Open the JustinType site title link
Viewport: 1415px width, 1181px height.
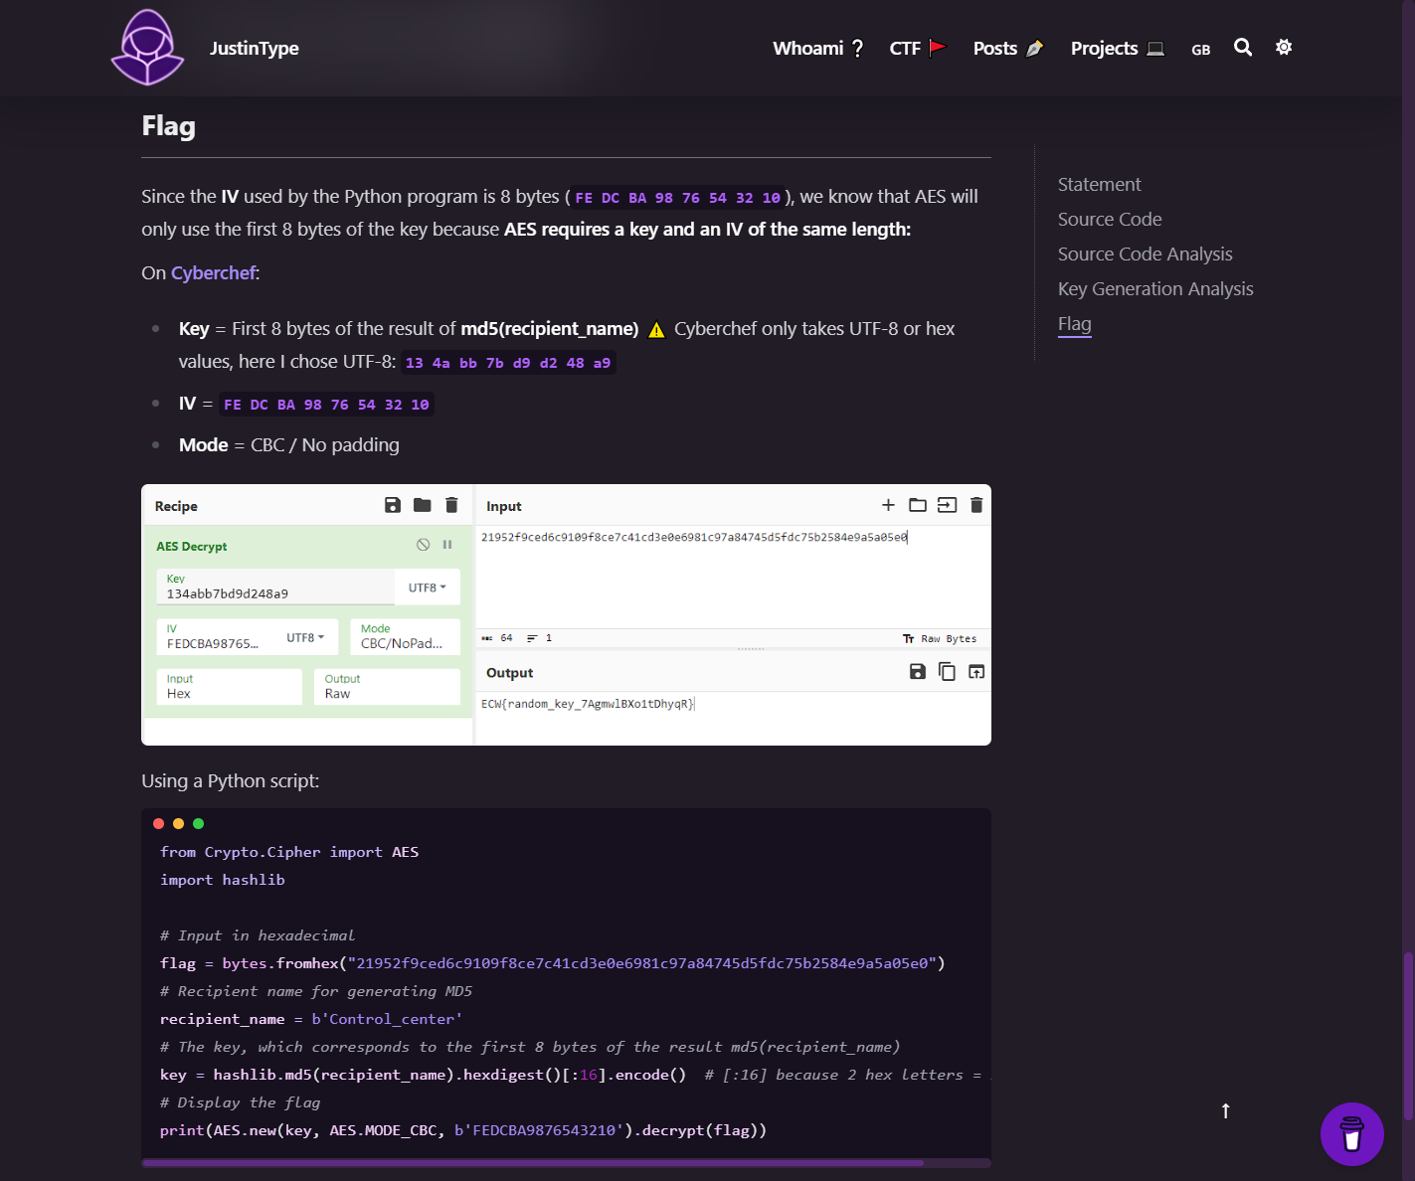(x=254, y=48)
